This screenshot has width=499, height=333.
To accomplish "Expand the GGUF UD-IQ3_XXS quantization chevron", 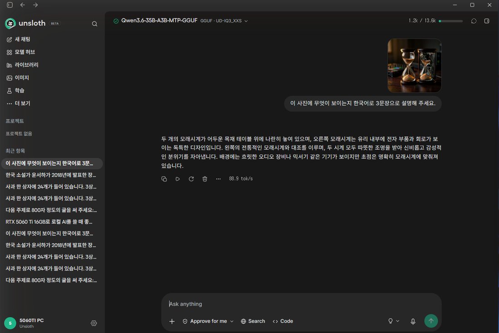I will click(246, 21).
